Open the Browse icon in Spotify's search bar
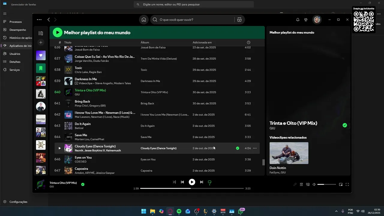 [x=239, y=20]
